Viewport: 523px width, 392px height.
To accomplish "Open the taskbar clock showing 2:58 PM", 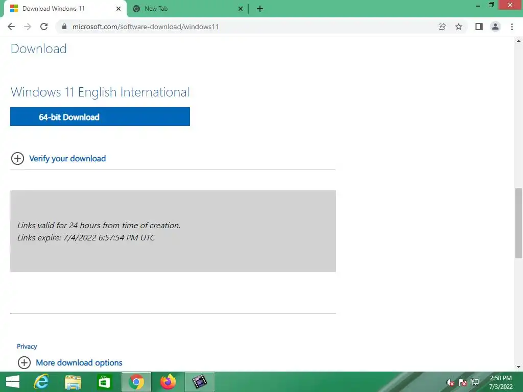I will 501,382.
